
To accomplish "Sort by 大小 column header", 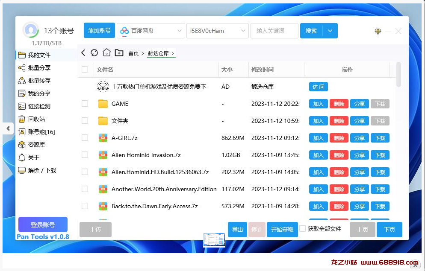I will coord(227,70).
